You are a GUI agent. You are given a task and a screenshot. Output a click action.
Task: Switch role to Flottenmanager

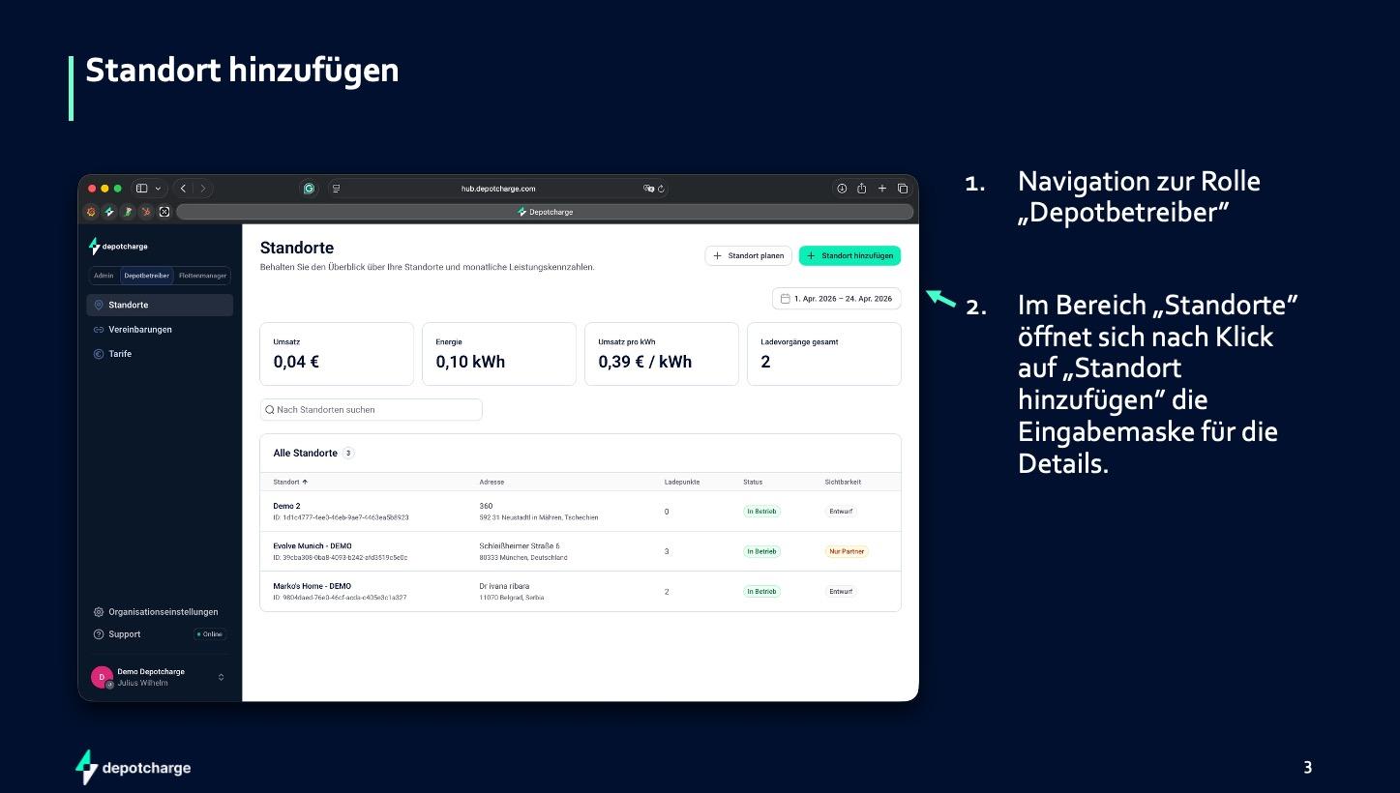coord(202,276)
